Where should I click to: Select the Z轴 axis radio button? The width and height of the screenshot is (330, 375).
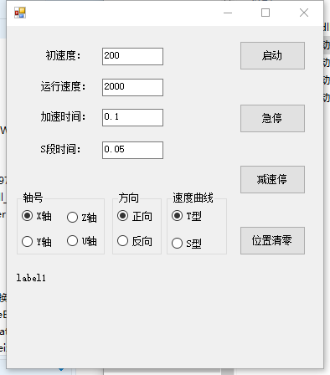[82, 218]
